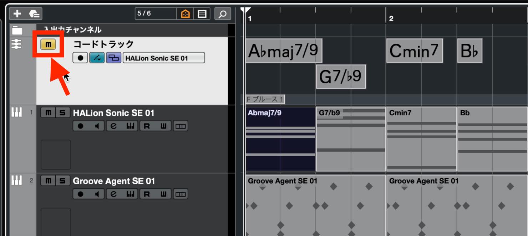Open the track presets icon beside the plus button
This screenshot has height=236, width=528.
[x=34, y=14]
